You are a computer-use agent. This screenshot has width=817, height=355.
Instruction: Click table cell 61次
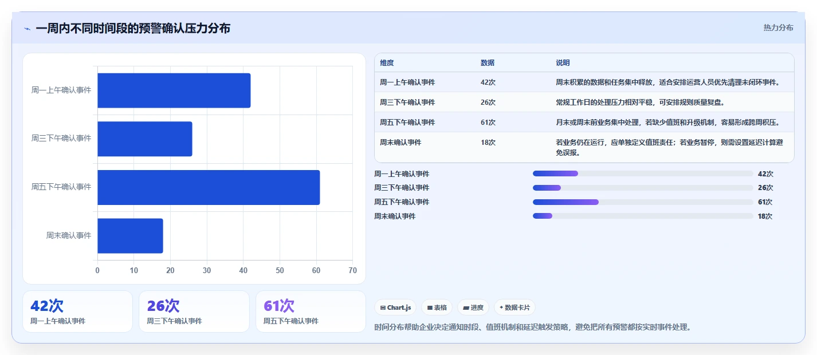coord(488,123)
